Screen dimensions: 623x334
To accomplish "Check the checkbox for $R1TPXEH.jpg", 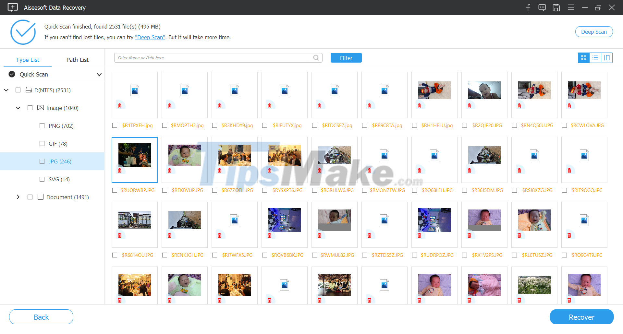I will (x=115, y=125).
